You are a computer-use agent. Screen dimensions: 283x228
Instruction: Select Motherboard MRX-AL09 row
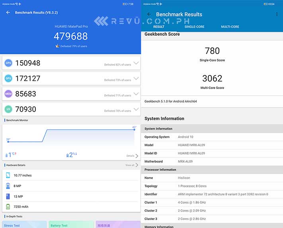click(212, 161)
